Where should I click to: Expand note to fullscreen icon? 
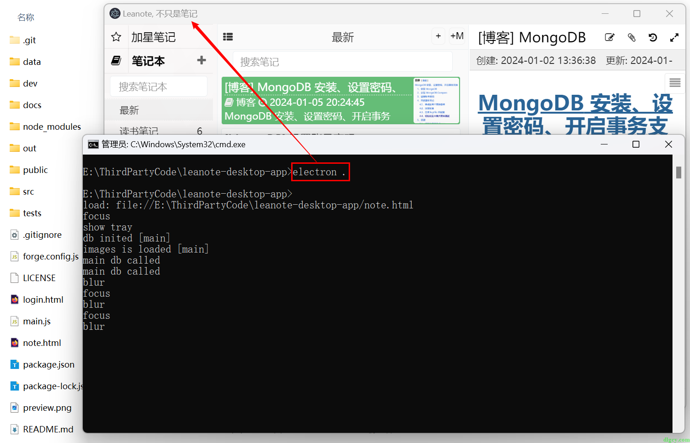coord(674,37)
